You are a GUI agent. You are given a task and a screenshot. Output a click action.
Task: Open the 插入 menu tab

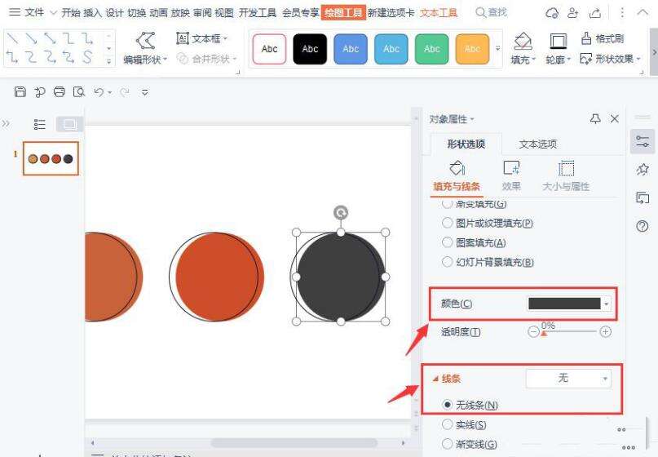point(93,12)
